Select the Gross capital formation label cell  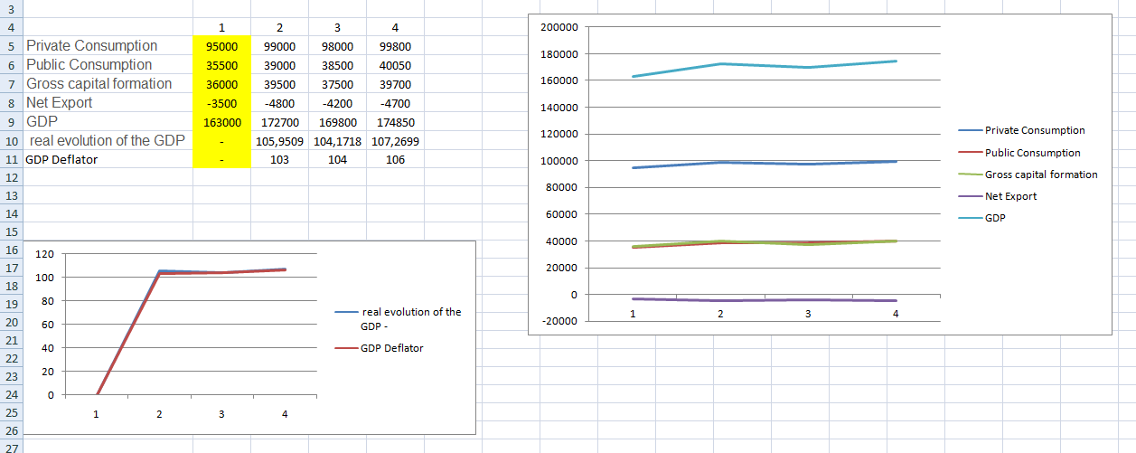(x=99, y=84)
